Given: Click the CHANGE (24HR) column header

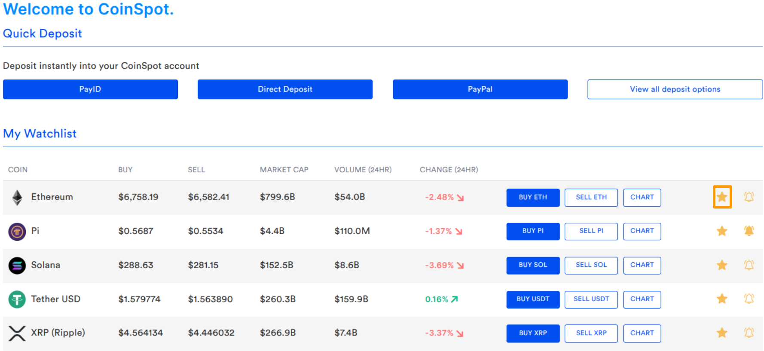Looking at the screenshot, I should (x=449, y=170).
